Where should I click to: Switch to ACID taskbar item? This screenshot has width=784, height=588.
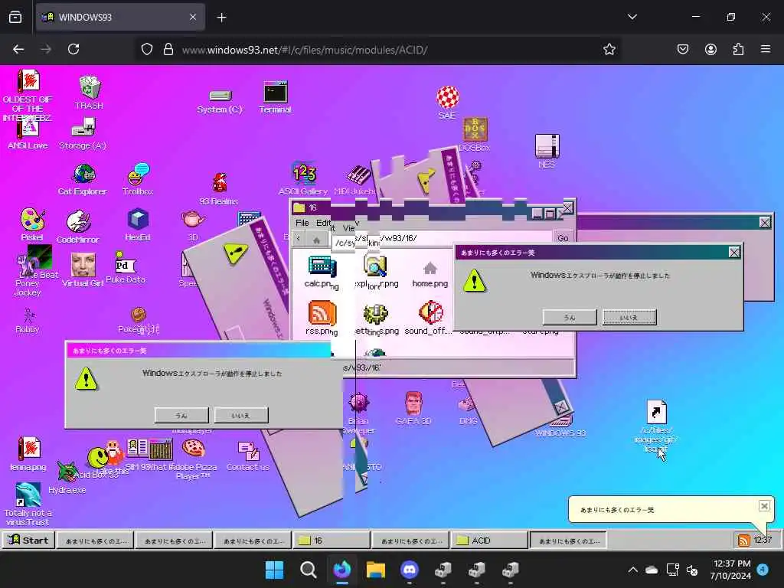point(489,541)
